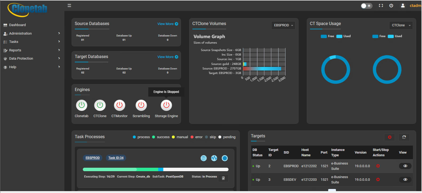Open the Administration menu item

pyautogui.click(x=20, y=34)
